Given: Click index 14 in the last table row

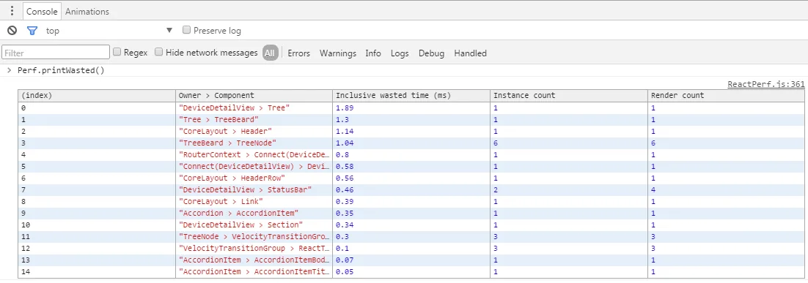Looking at the screenshot, I should [26, 272].
